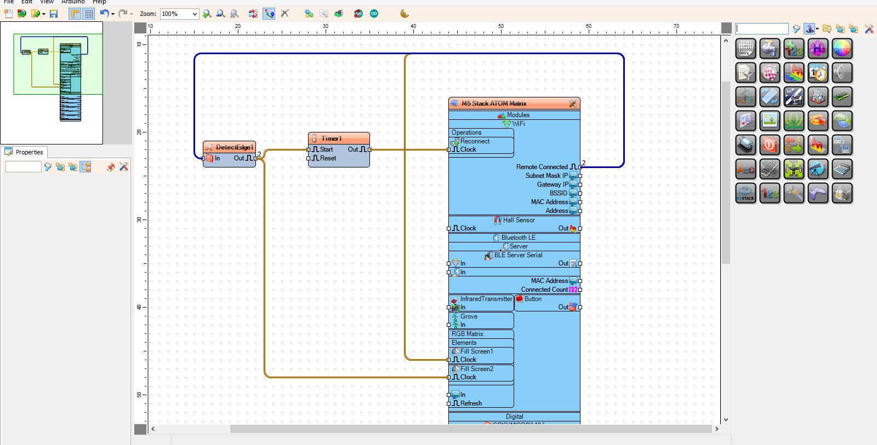This screenshot has height=445, width=877.
Task: Open the dropdown arrow next to open-project folder
Action: tap(43, 14)
